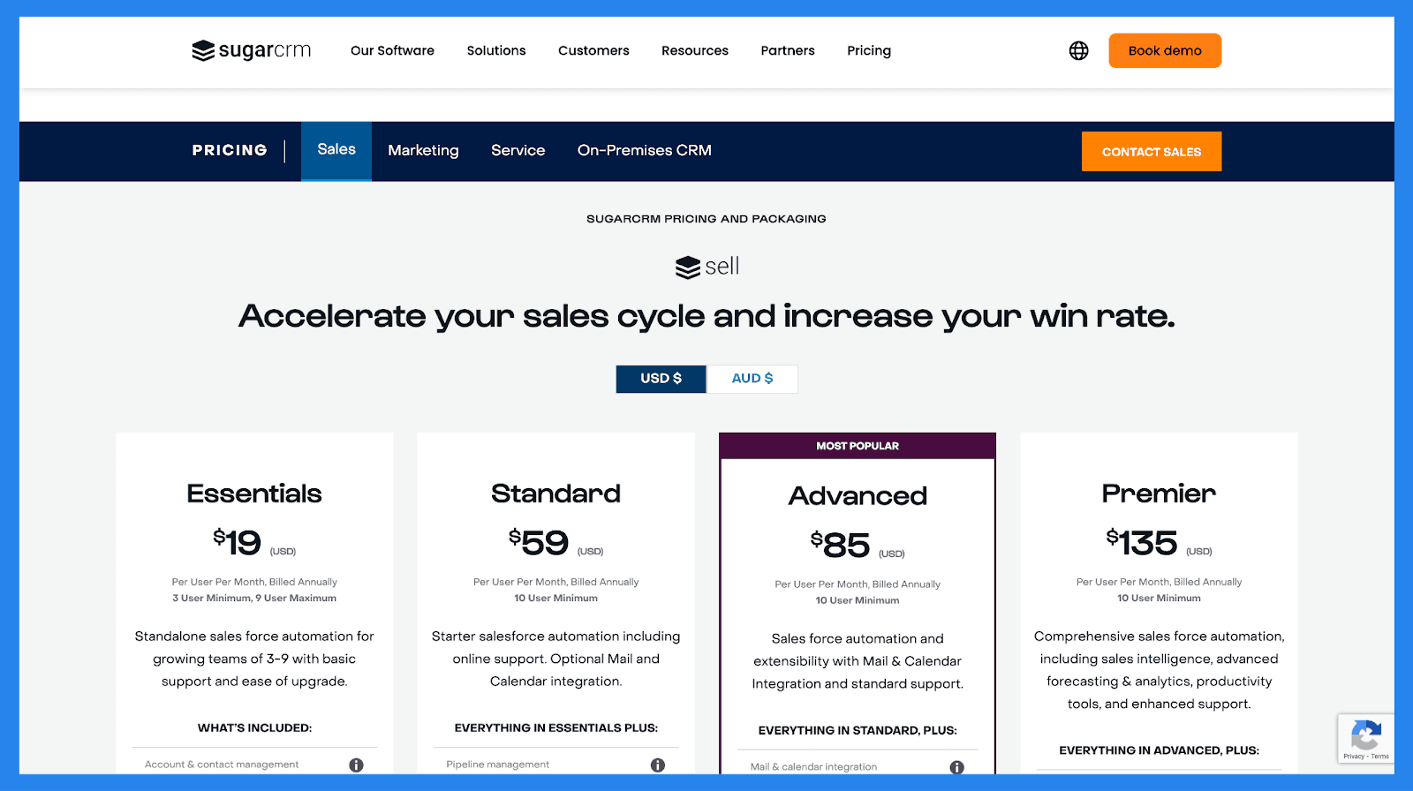Switch currency to AUD $
Image resolution: width=1413 pixels, height=791 pixels.
click(x=752, y=379)
